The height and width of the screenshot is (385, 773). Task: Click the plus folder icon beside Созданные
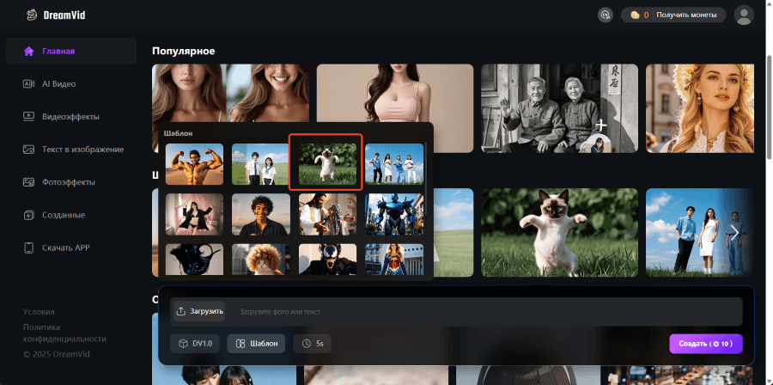28,215
